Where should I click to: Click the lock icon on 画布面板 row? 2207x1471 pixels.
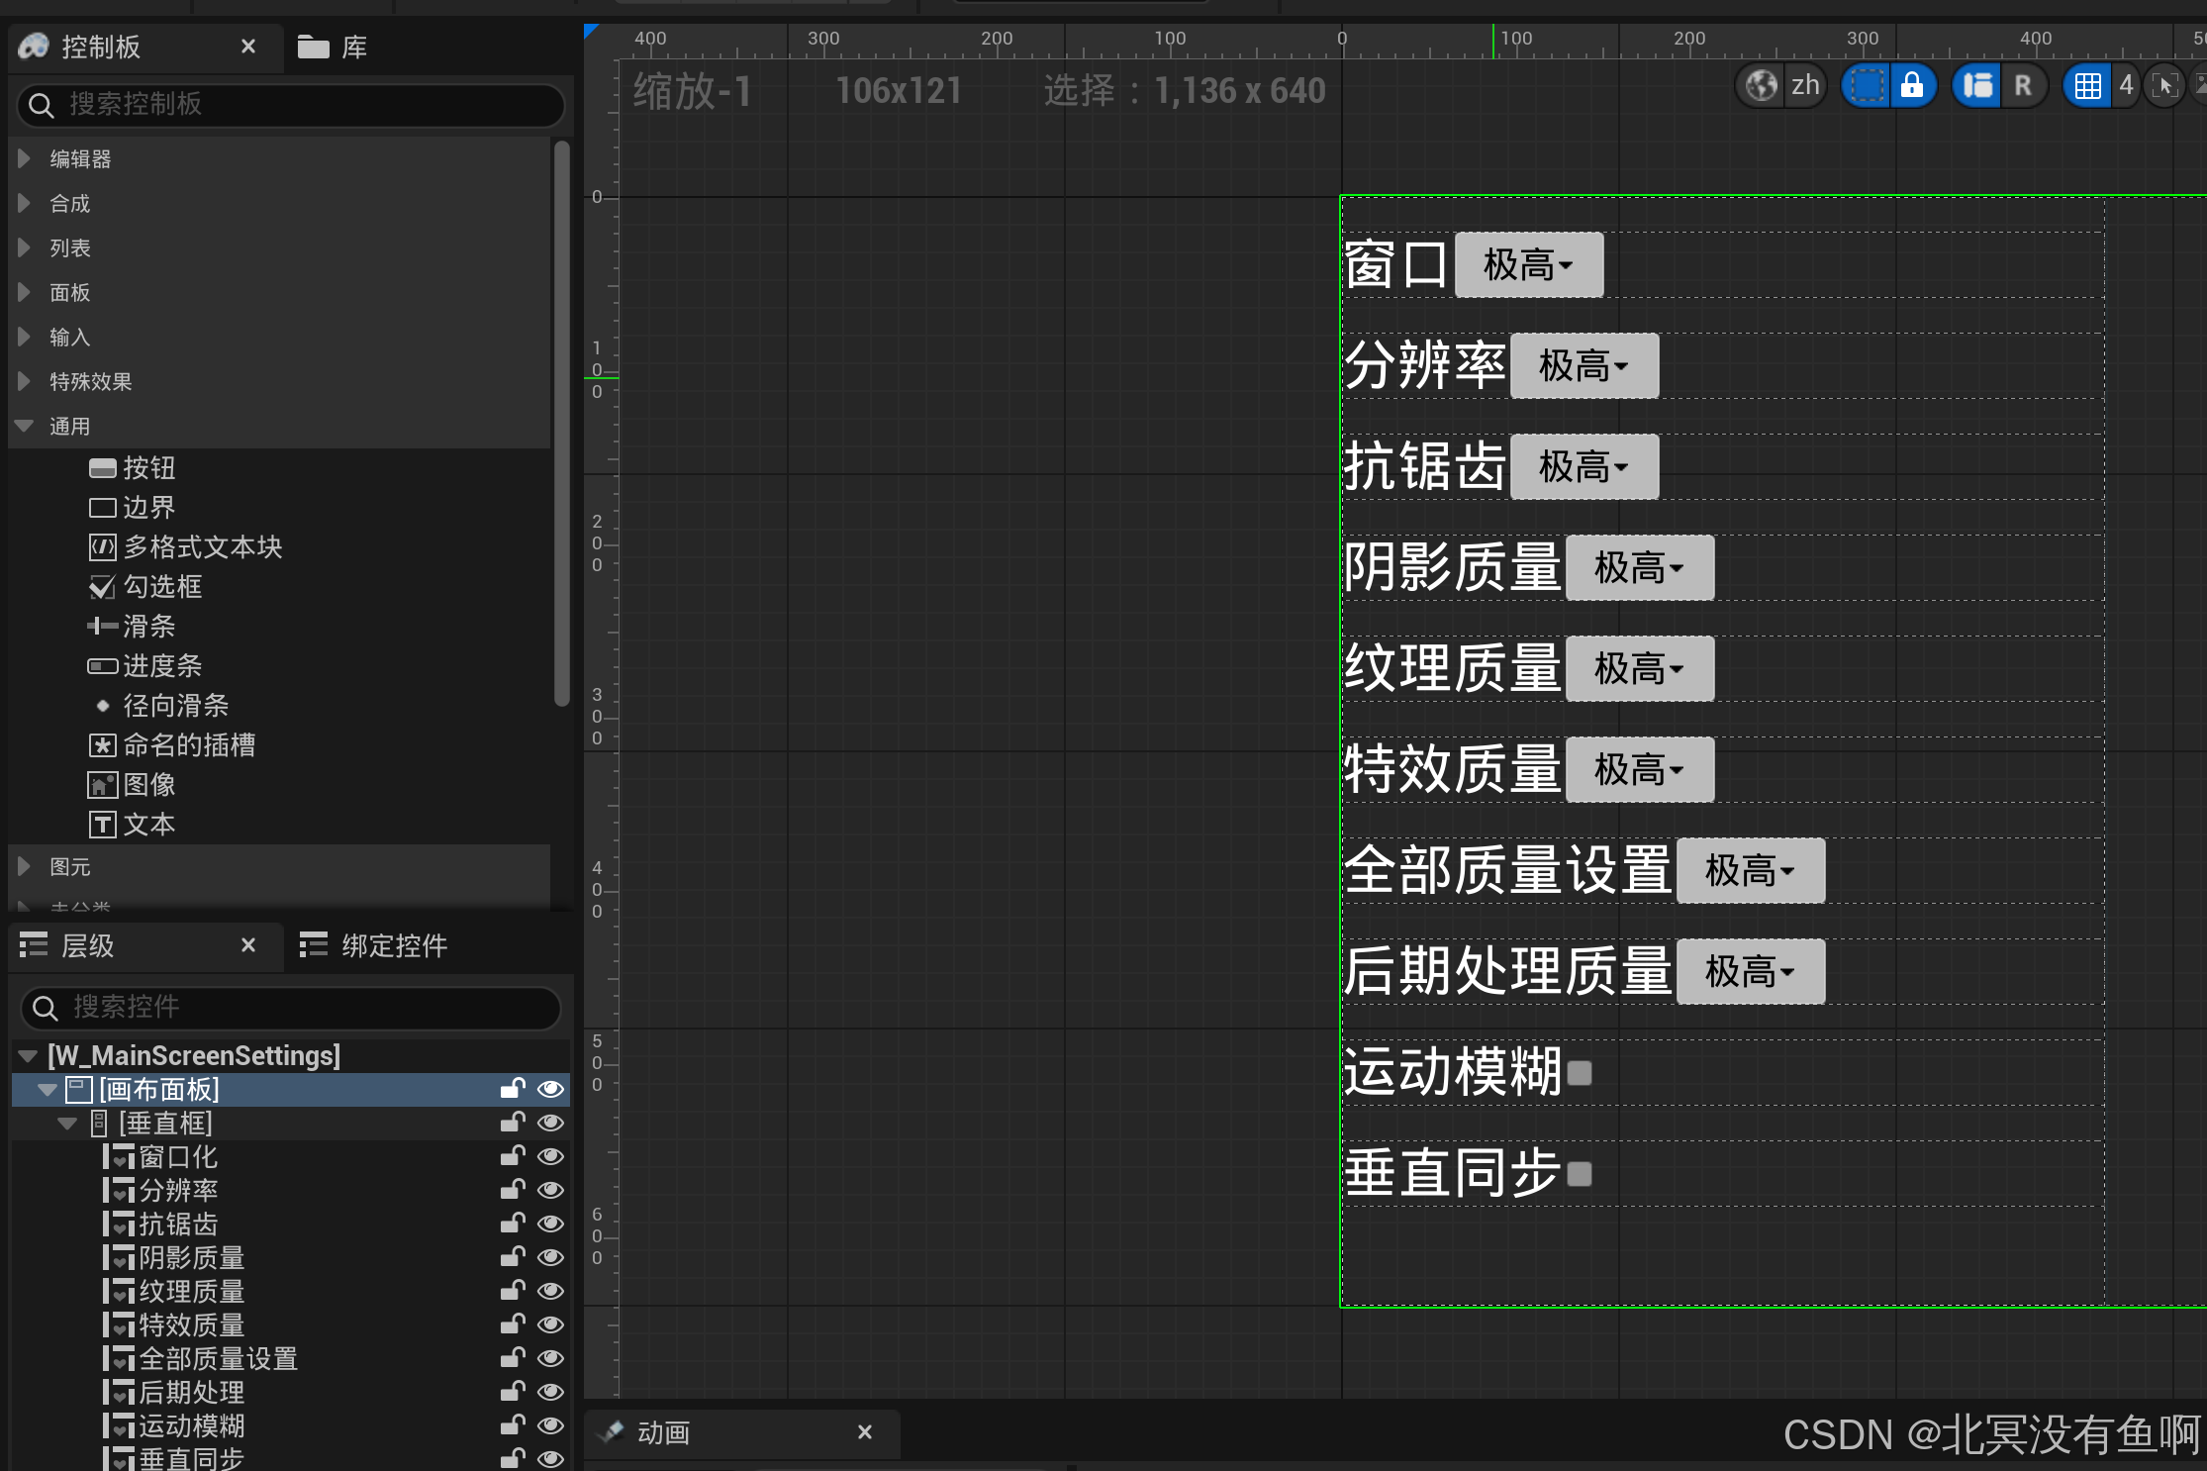(512, 1089)
